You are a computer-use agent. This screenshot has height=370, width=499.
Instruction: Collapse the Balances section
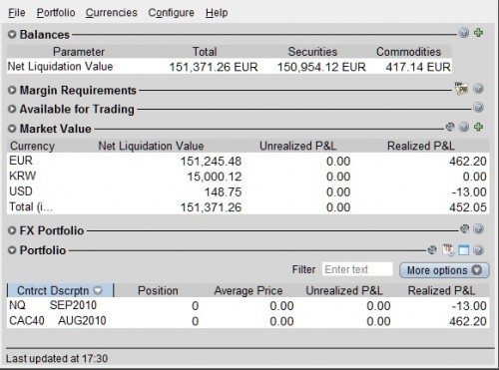(x=12, y=34)
